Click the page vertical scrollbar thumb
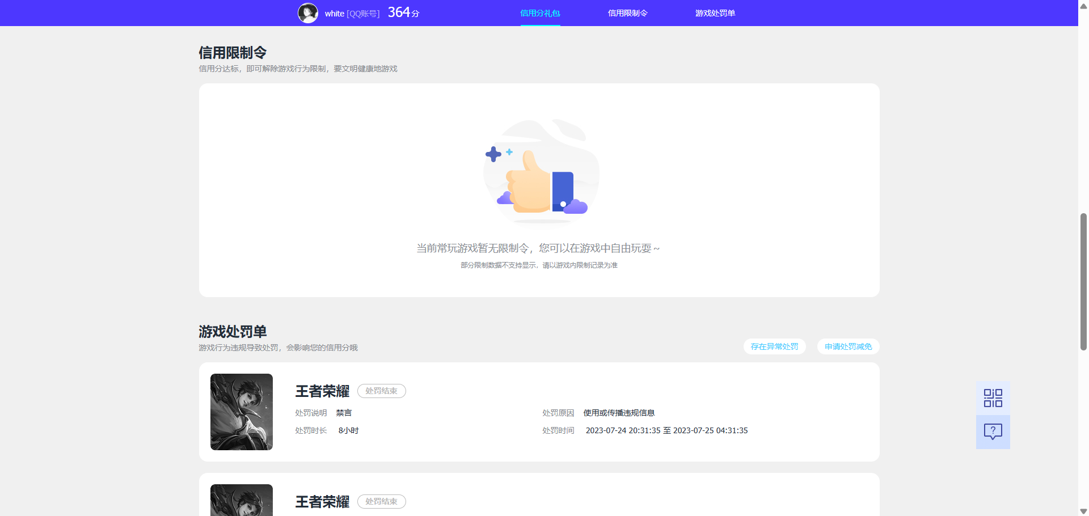This screenshot has height=516, width=1089. [1083, 282]
